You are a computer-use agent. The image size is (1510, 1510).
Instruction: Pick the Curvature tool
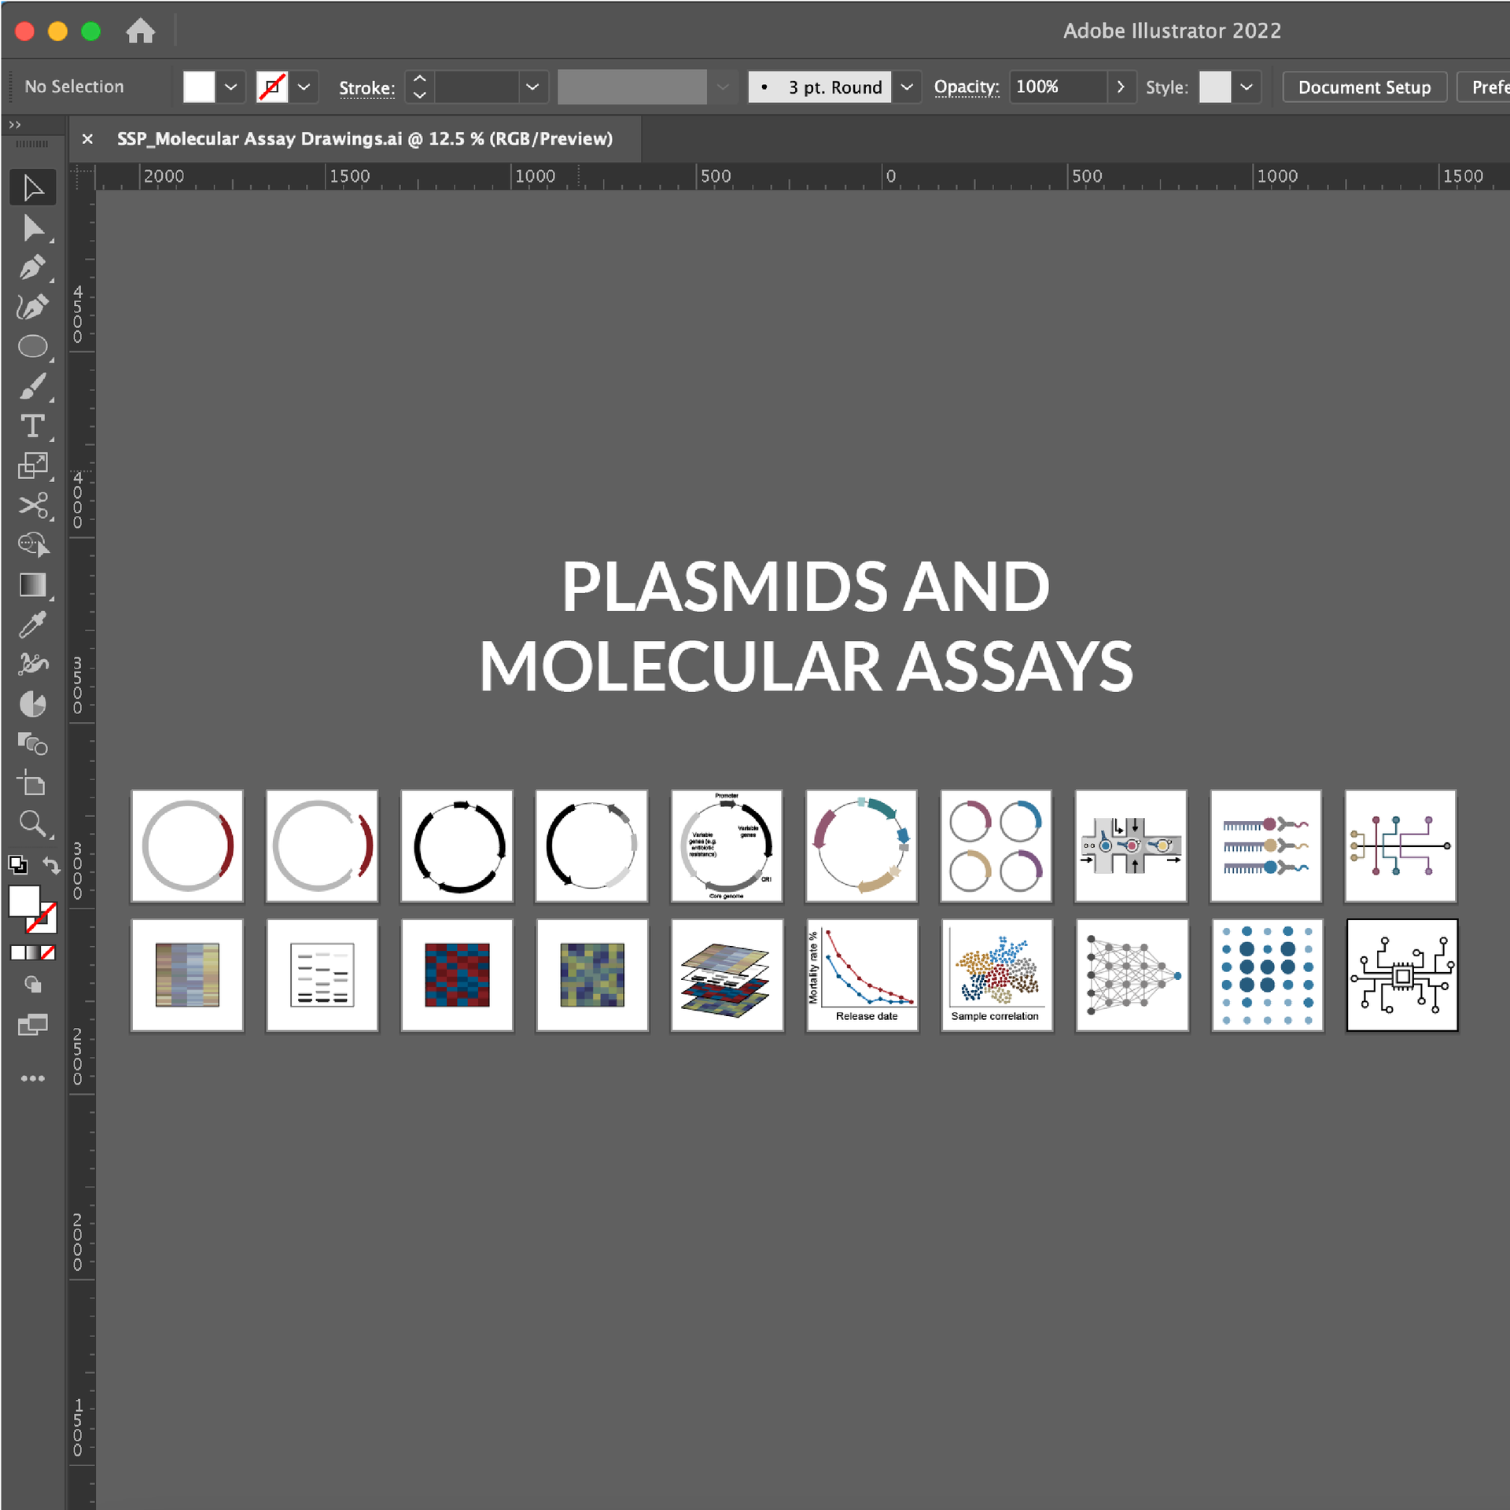click(x=33, y=307)
